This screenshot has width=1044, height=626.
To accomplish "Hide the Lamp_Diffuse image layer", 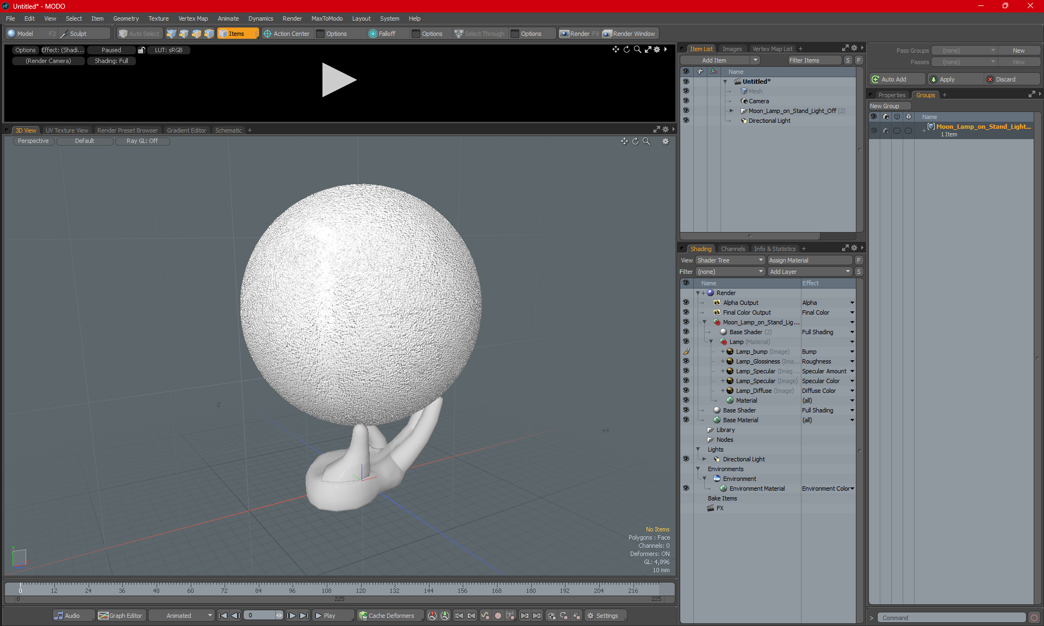I will (686, 391).
